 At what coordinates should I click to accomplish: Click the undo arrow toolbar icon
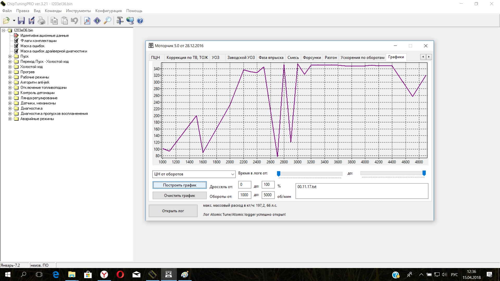(74, 21)
